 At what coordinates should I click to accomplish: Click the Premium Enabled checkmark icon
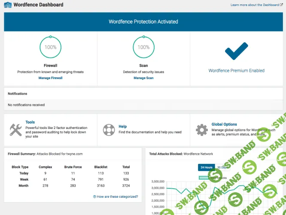[x=236, y=51]
